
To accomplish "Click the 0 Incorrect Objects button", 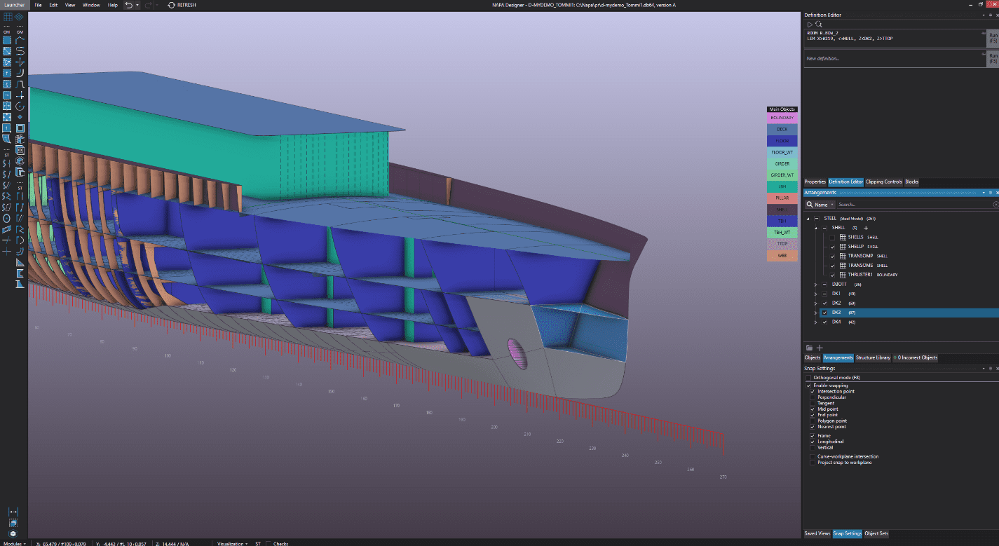I will [x=915, y=357].
